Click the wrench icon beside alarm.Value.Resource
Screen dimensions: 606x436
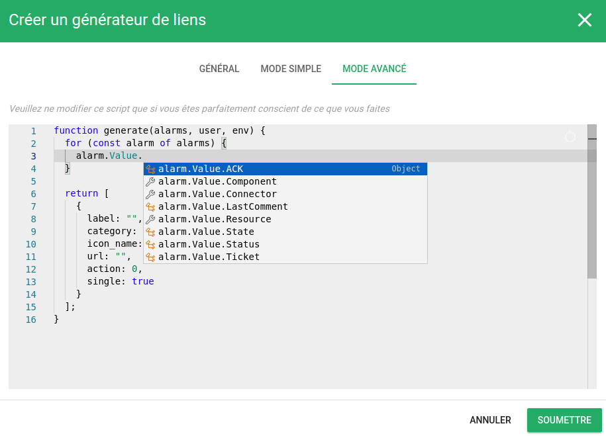pyautogui.click(x=150, y=220)
